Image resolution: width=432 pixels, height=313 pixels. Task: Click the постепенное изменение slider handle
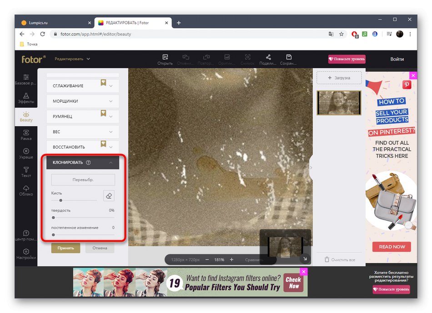pyautogui.click(x=54, y=235)
